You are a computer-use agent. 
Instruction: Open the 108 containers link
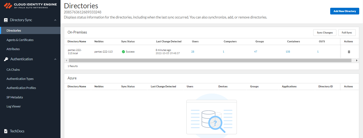point(288,52)
